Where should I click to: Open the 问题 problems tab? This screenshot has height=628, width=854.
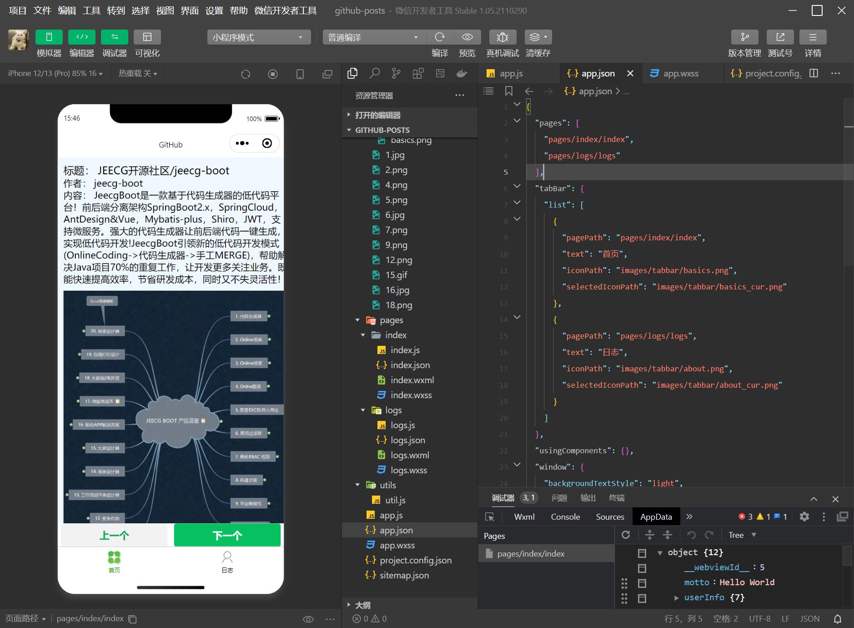pos(559,498)
